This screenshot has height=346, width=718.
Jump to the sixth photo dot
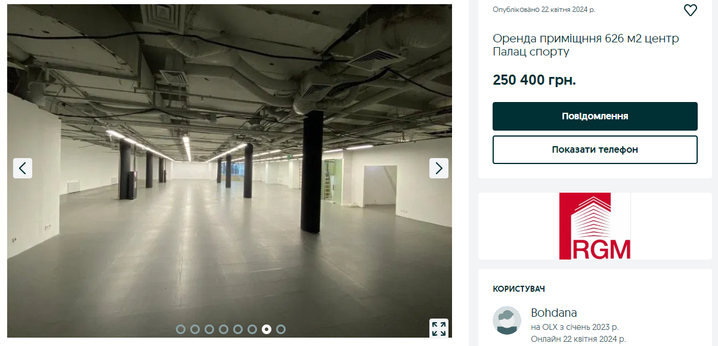pyautogui.click(x=252, y=329)
